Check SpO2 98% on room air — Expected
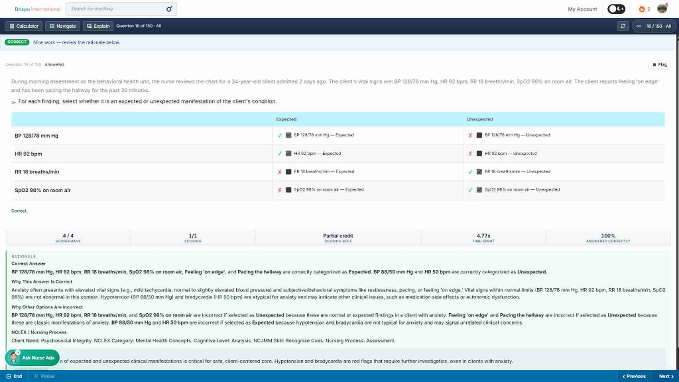This screenshot has height=382, width=679. click(288, 190)
